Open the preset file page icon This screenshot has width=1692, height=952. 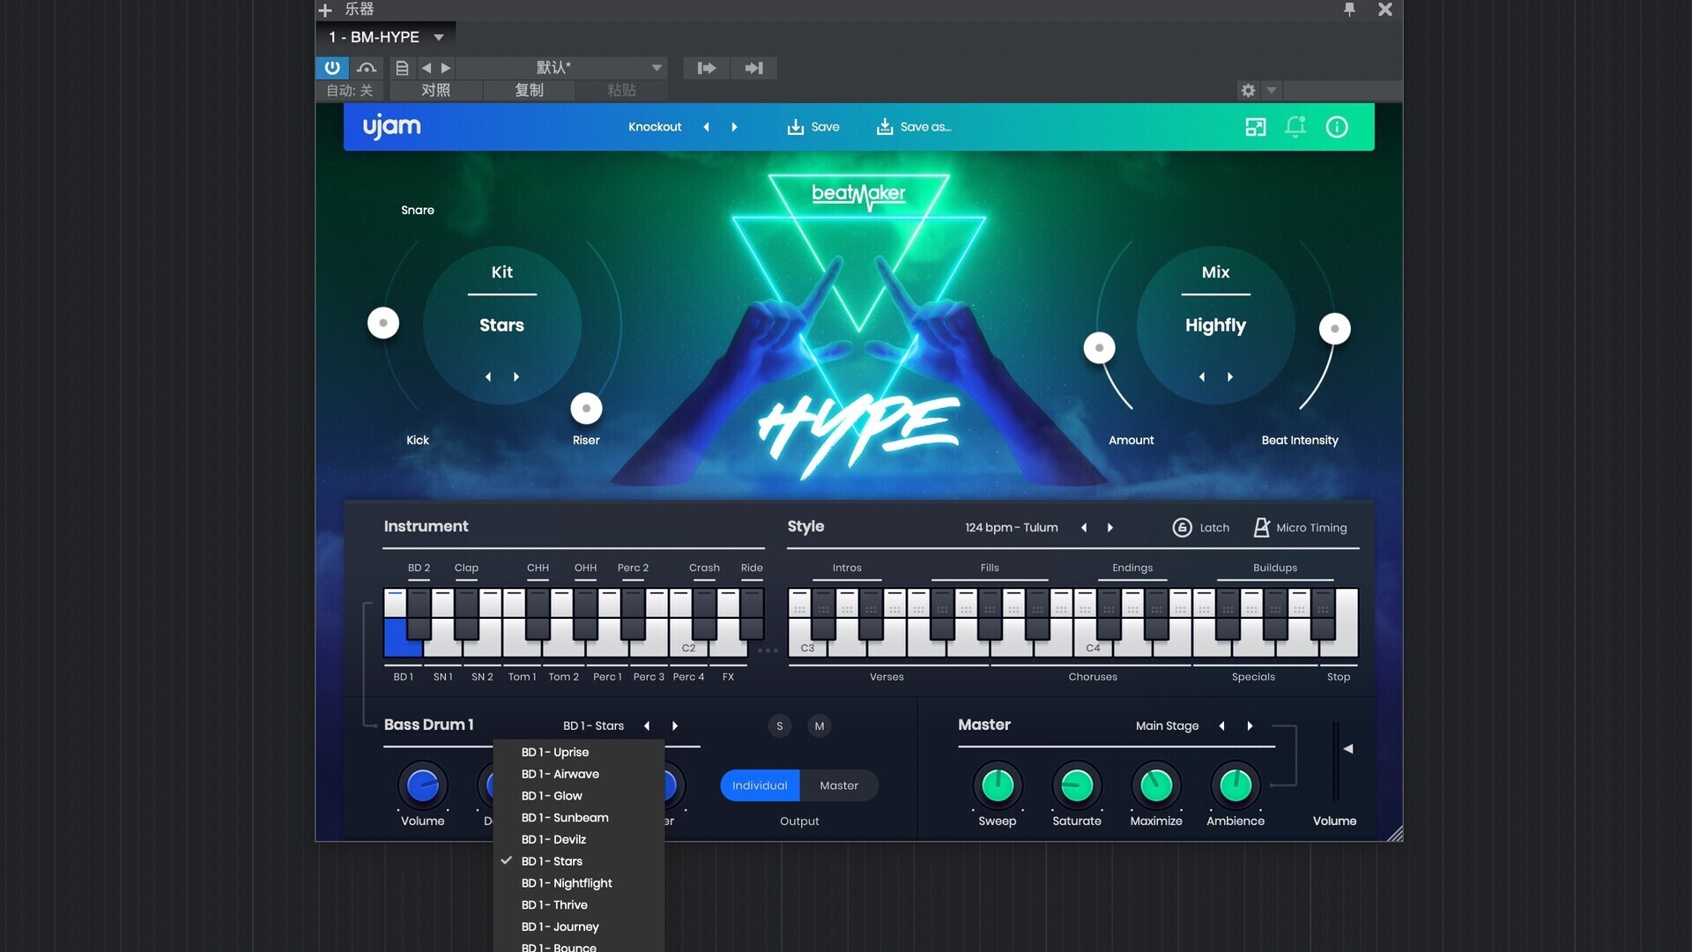402,68
